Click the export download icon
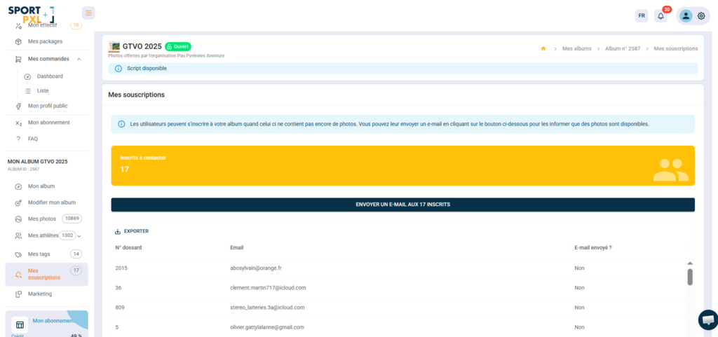Screen dimensions: 718x337 point(118,231)
